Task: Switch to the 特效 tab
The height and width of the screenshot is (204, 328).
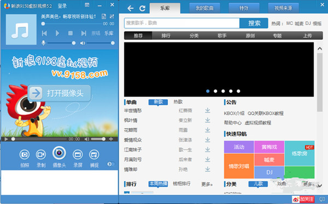Action: 244,8
